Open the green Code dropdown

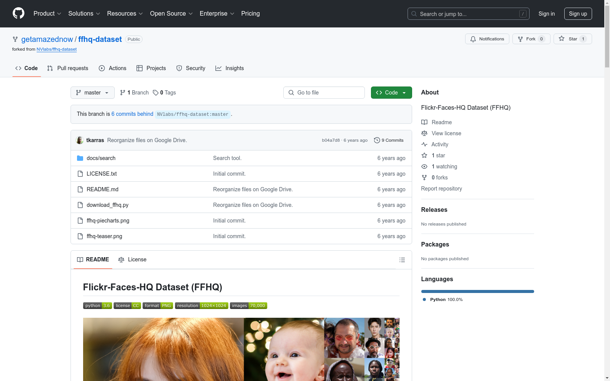tap(392, 93)
